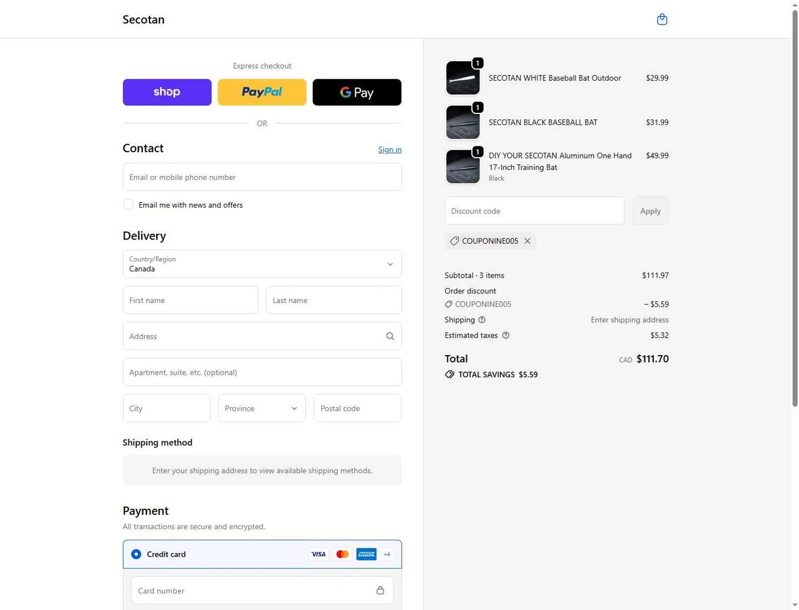
Task: Pay with Shop Pay express checkout
Action: coord(167,92)
